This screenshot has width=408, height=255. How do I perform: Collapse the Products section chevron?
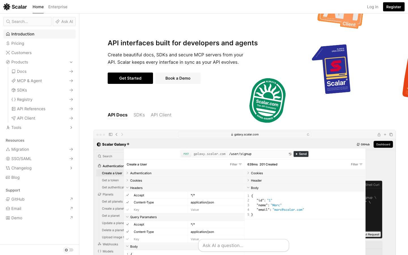(71, 62)
